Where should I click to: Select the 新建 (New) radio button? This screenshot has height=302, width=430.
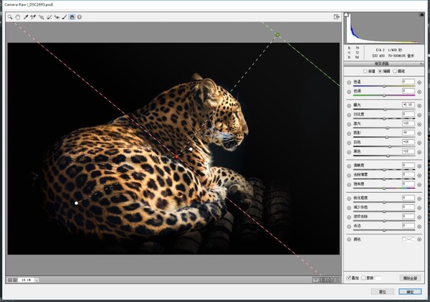pyautogui.click(x=365, y=71)
